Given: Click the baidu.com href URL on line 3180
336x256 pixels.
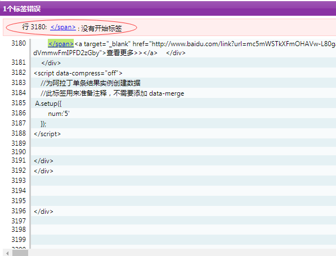Looking at the screenshot, I should click(x=244, y=44).
